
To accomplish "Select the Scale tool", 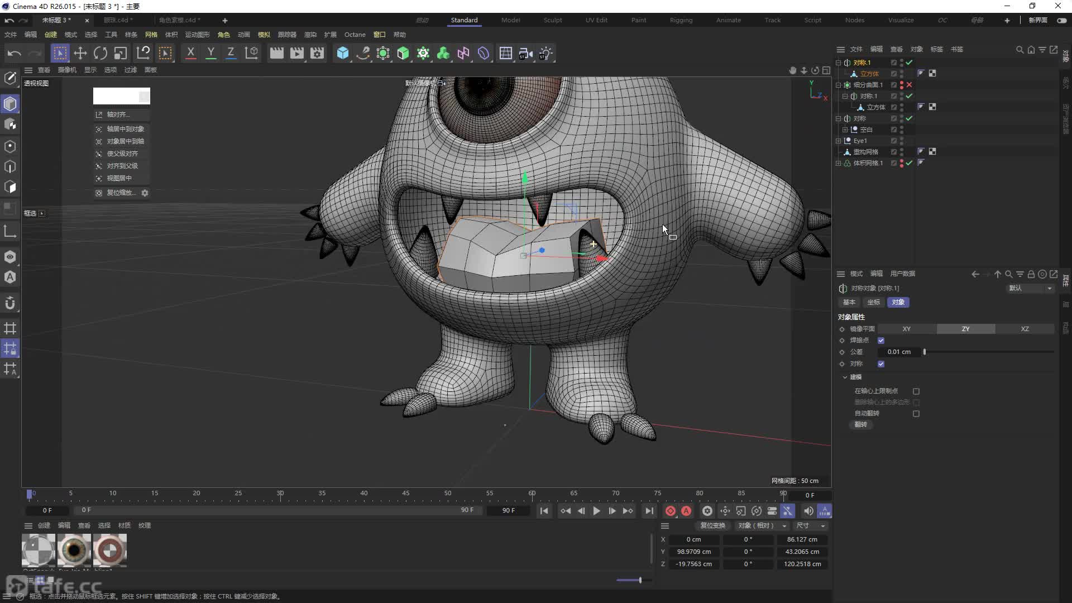I will click(x=121, y=53).
